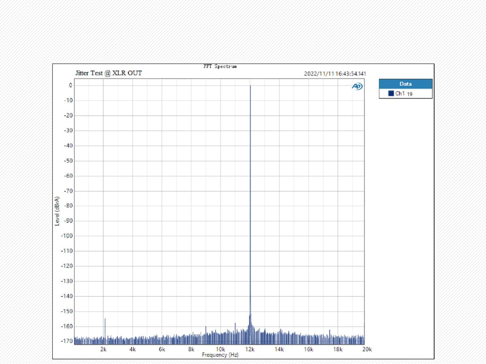486x364 pixels.
Task: Click the Ch1 color swatch in the legend
Action: 391,93
